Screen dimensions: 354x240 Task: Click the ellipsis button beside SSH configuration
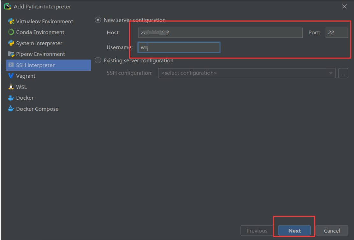point(343,73)
